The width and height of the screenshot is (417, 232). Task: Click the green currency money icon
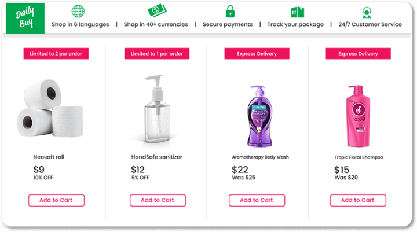(x=156, y=11)
